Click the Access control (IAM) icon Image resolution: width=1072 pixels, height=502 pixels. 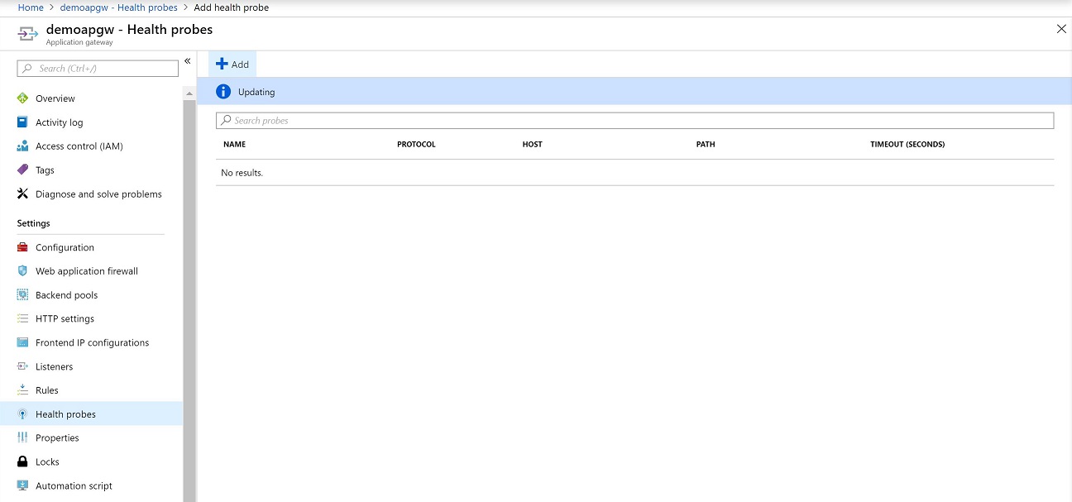coord(22,146)
